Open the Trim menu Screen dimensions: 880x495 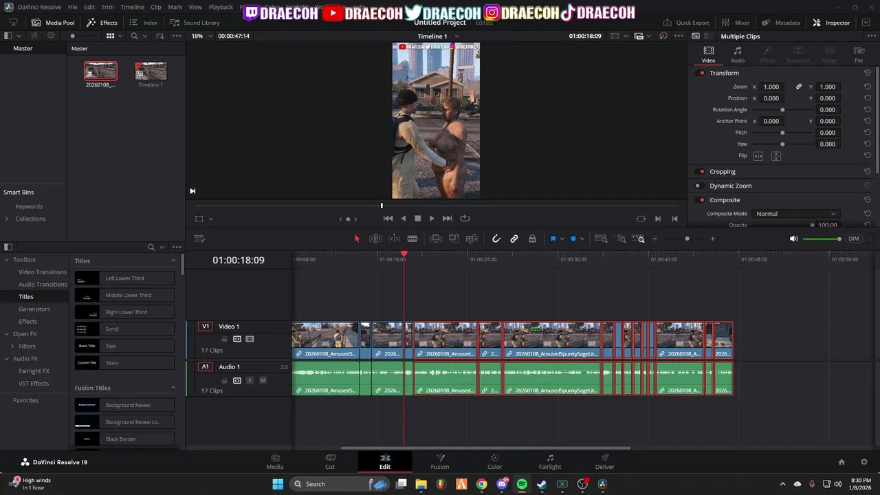point(107,7)
